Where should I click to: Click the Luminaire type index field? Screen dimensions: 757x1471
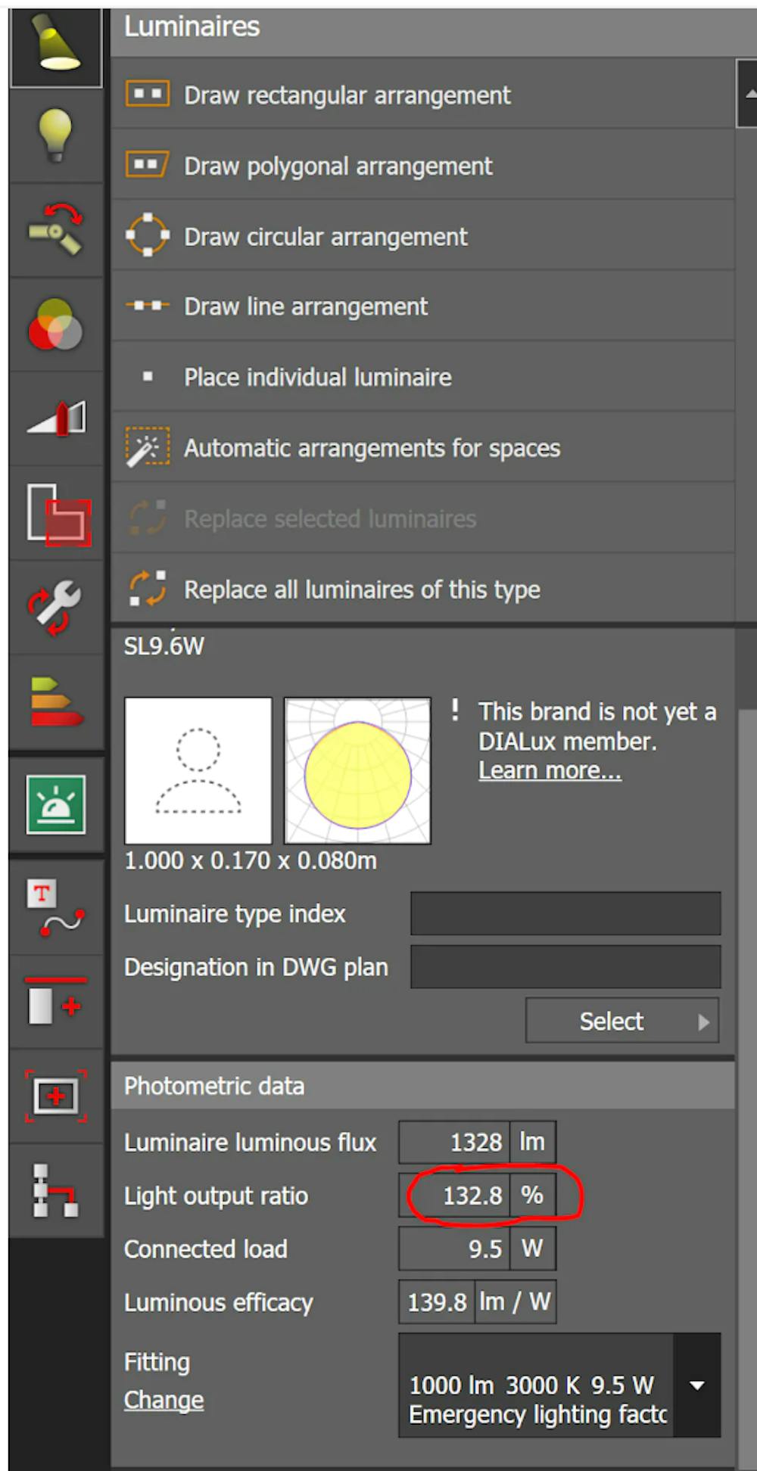click(565, 913)
